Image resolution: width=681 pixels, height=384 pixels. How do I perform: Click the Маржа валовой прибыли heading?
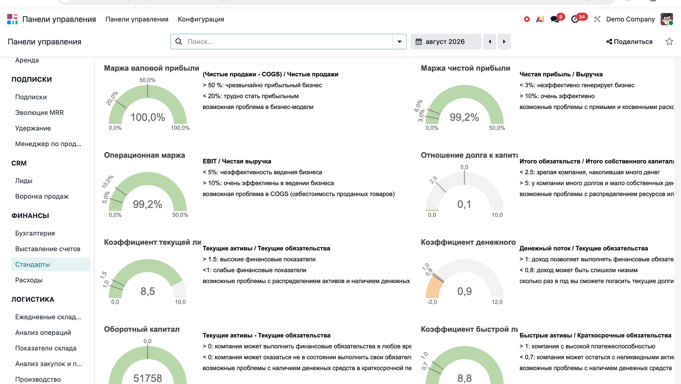pyautogui.click(x=152, y=68)
